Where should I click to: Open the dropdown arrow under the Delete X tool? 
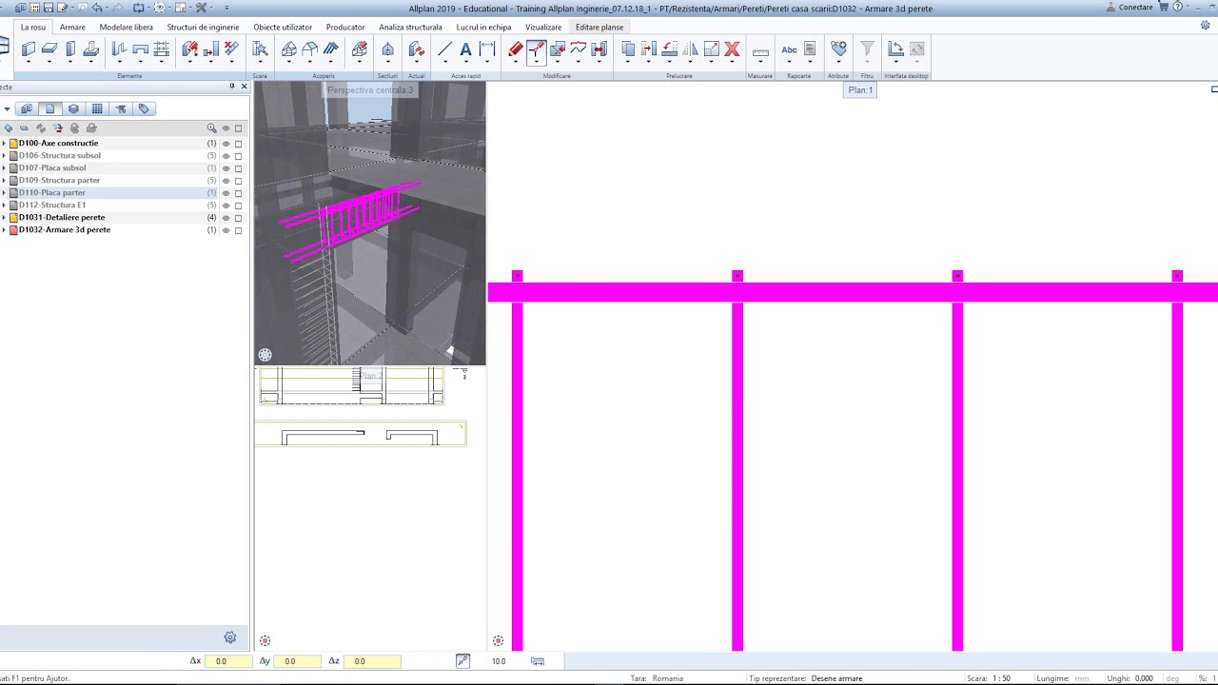[x=732, y=63]
